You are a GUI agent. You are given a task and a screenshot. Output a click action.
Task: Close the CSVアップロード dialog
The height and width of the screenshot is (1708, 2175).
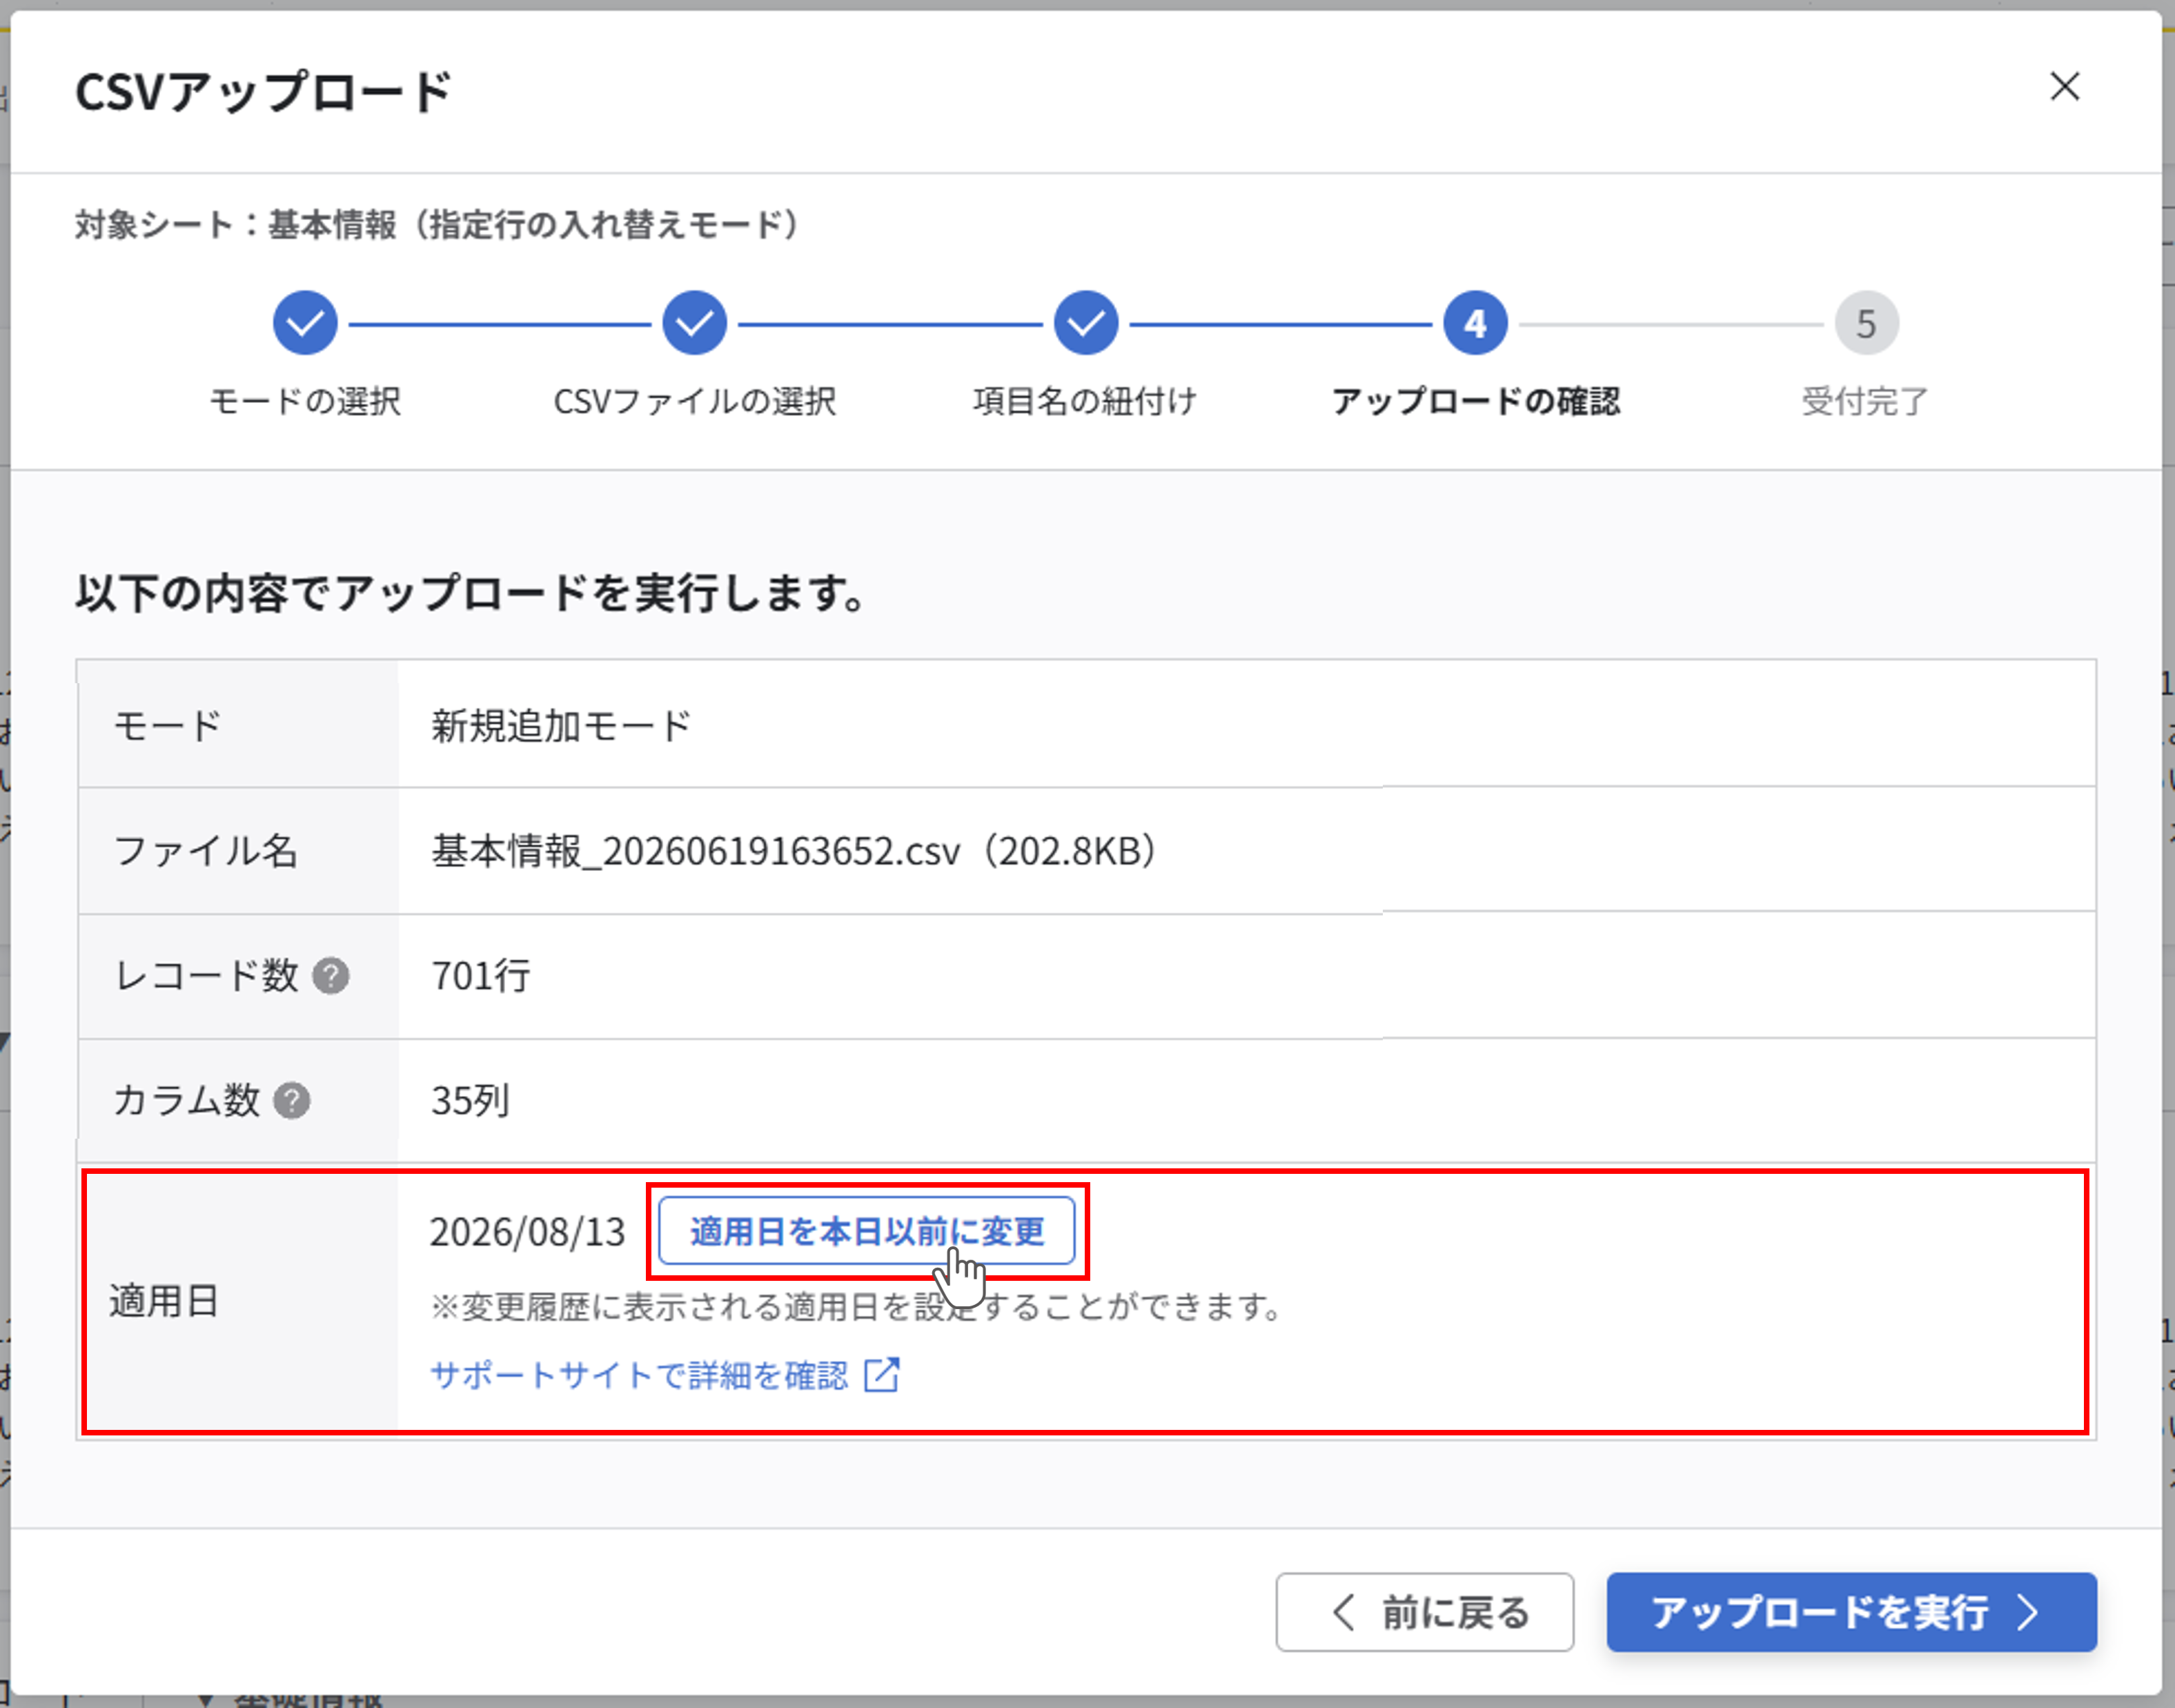[2064, 87]
